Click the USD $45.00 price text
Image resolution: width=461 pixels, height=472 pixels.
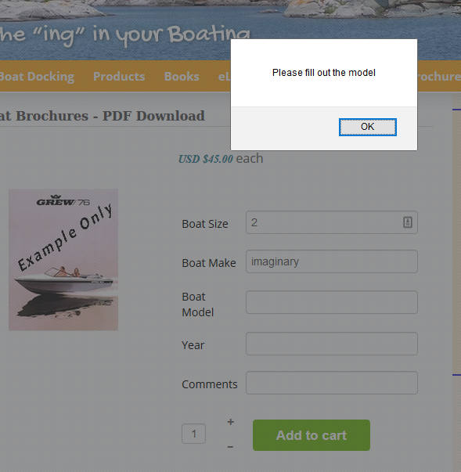click(206, 159)
